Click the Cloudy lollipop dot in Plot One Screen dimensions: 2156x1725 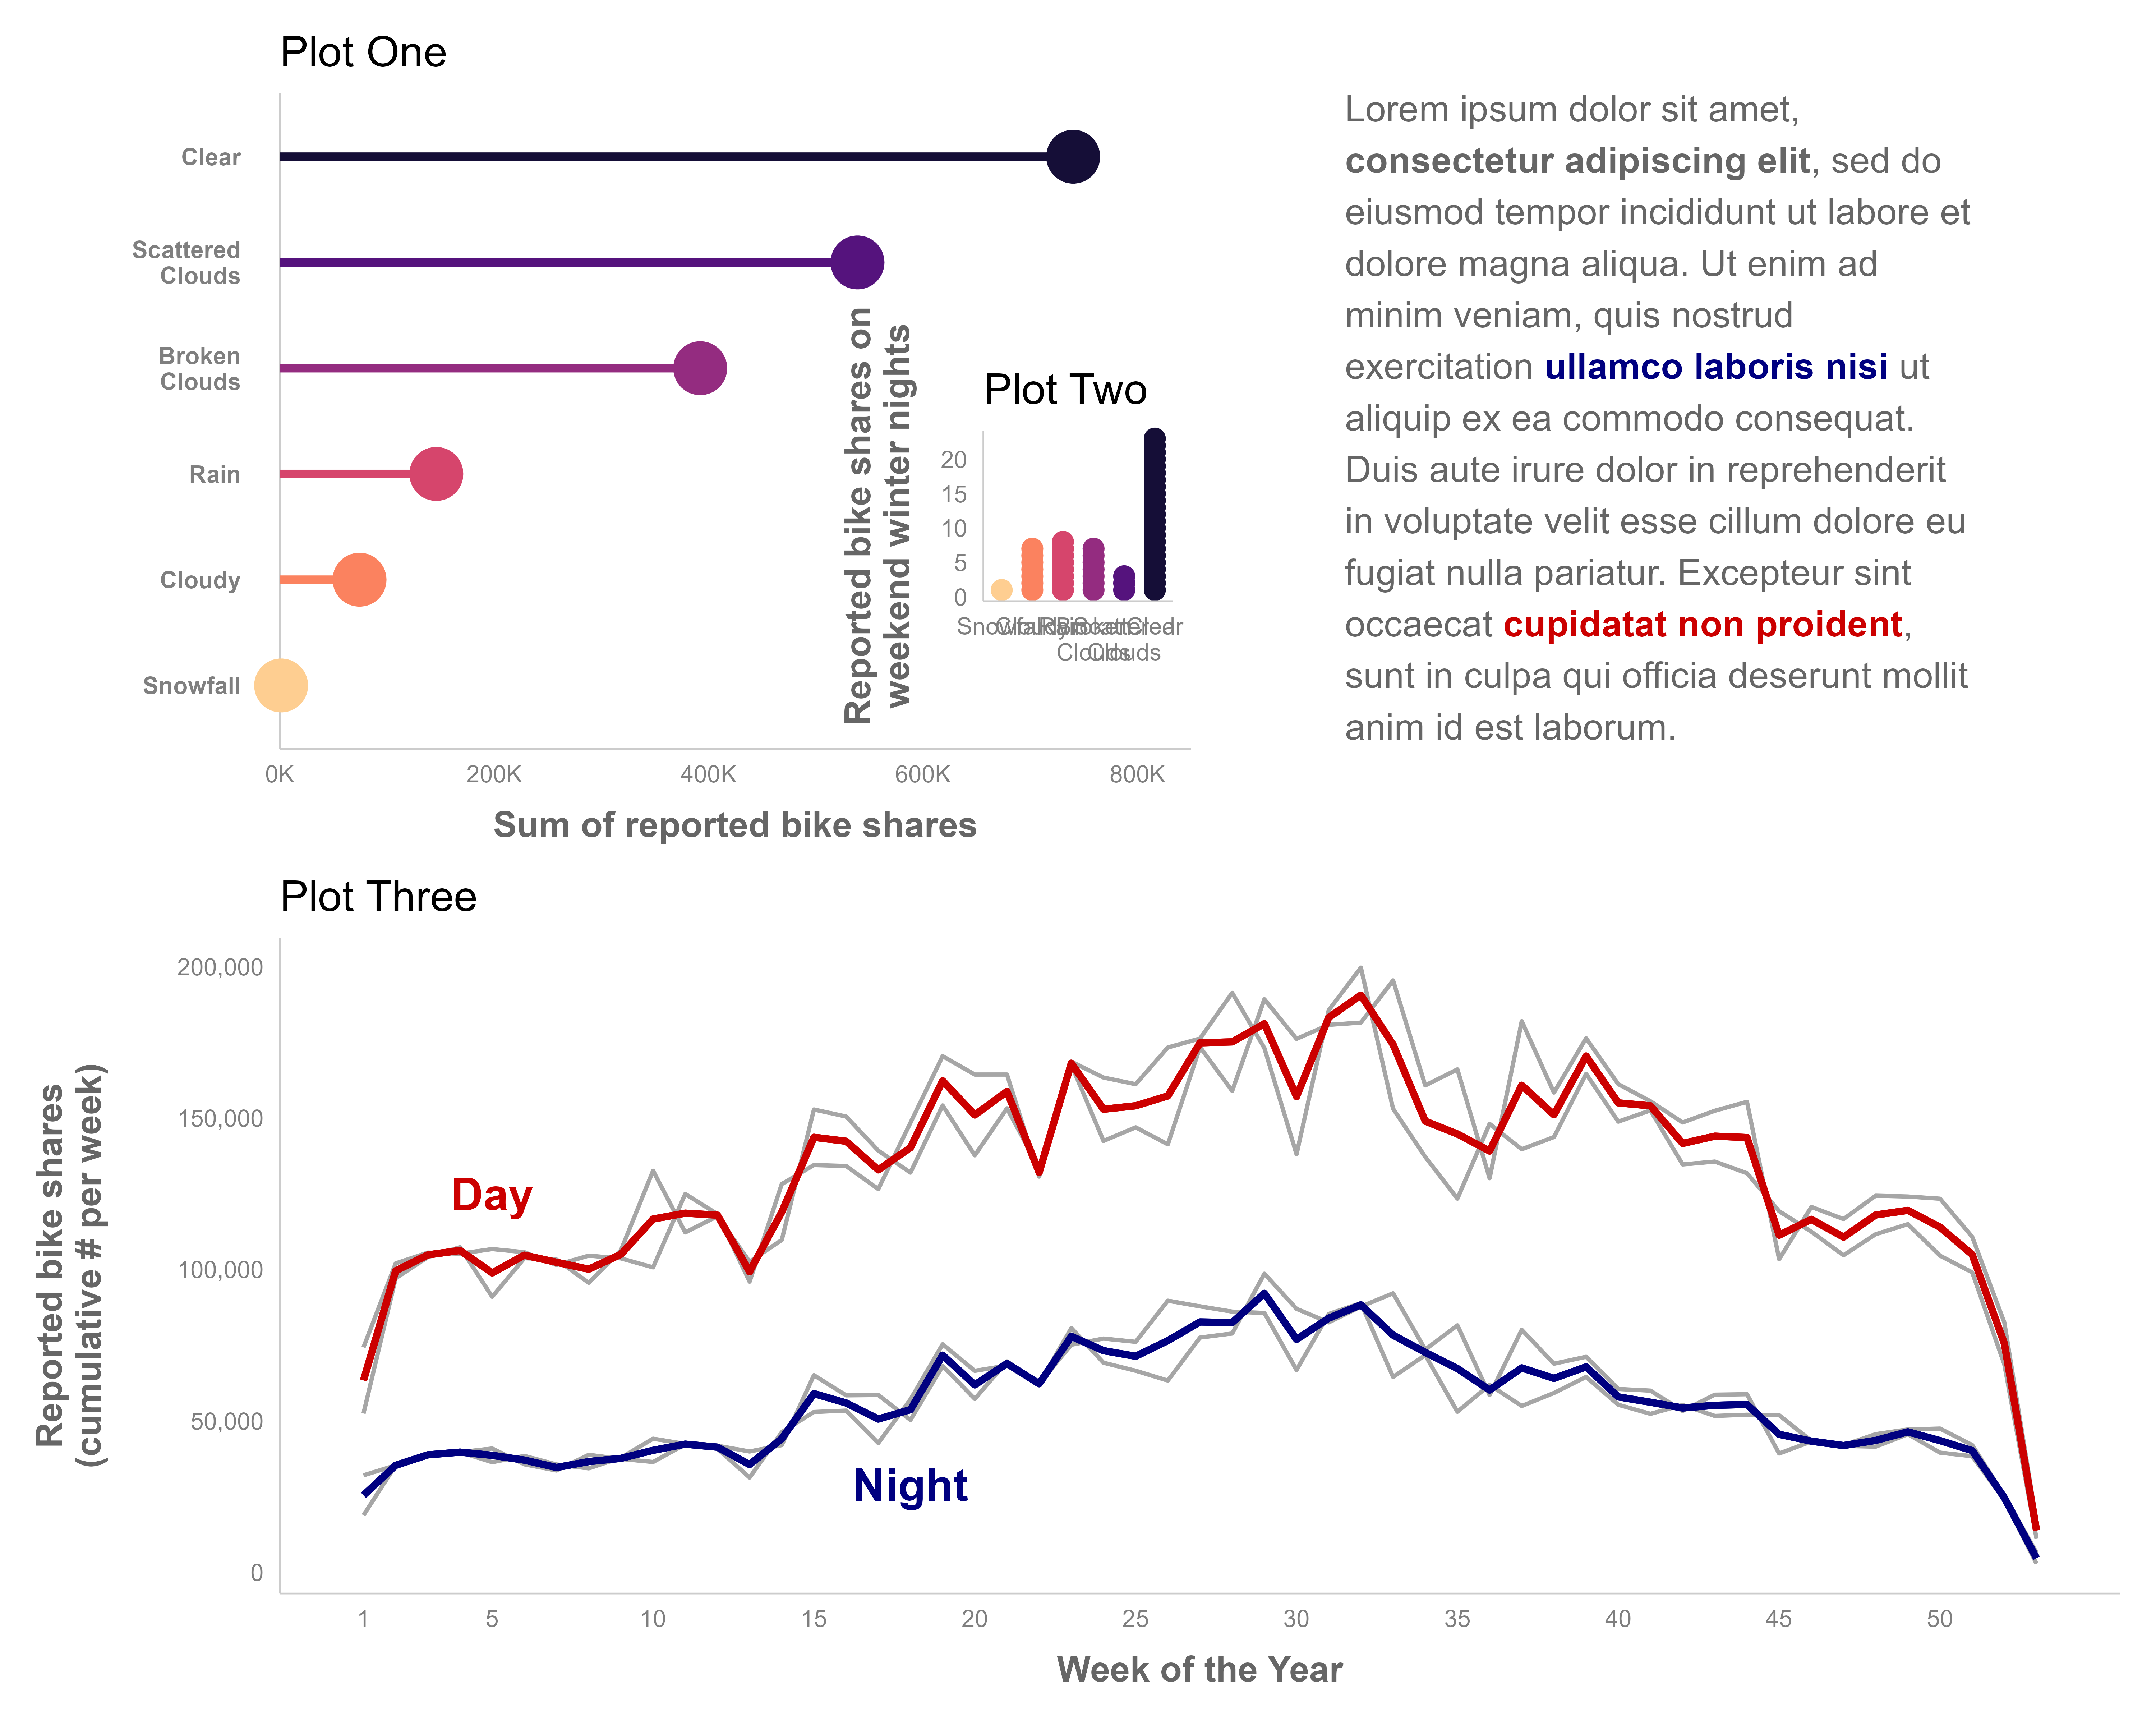coord(359,580)
